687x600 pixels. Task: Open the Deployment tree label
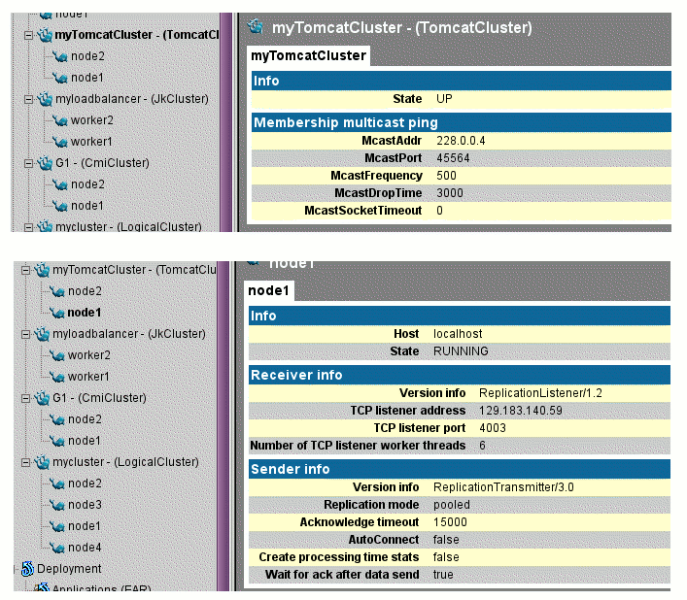69,569
